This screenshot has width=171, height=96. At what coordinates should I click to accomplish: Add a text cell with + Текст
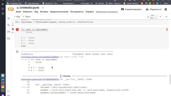[x=26, y=17]
